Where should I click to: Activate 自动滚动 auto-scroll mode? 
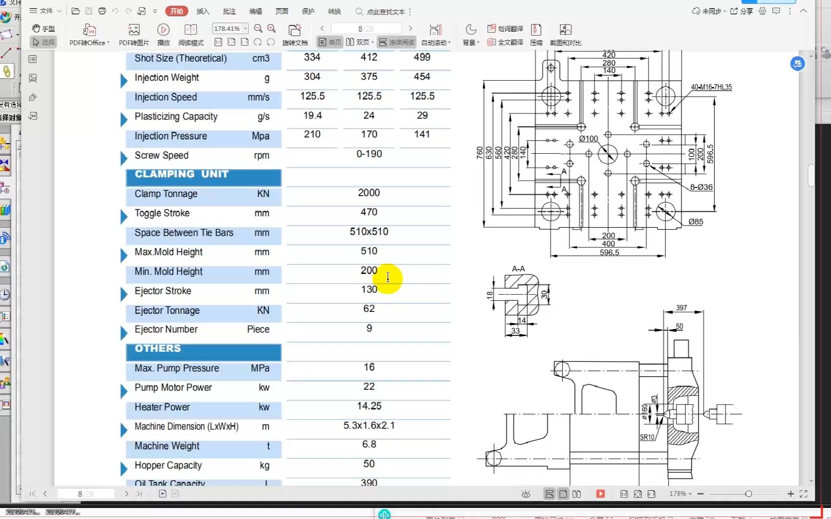tap(434, 42)
